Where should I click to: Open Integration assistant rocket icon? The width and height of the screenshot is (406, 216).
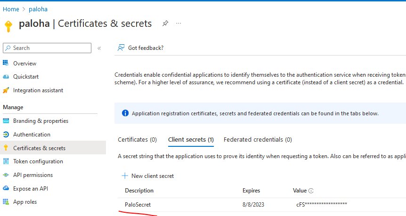click(6, 90)
